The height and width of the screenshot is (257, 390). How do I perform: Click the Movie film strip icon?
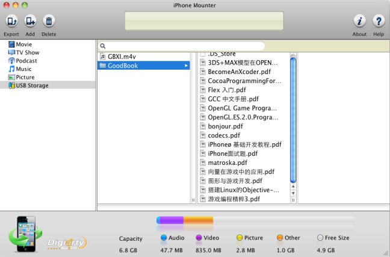[11, 45]
